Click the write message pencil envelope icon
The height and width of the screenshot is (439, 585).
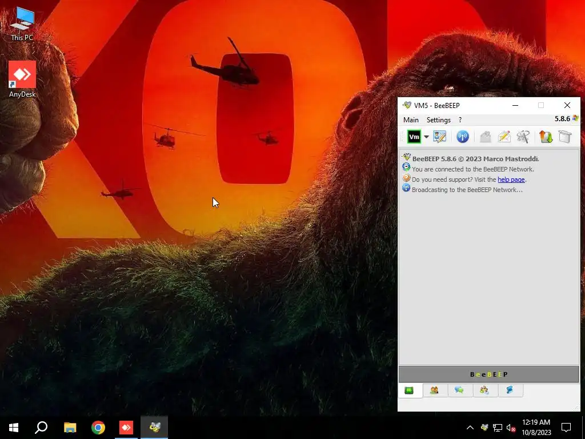click(x=504, y=137)
